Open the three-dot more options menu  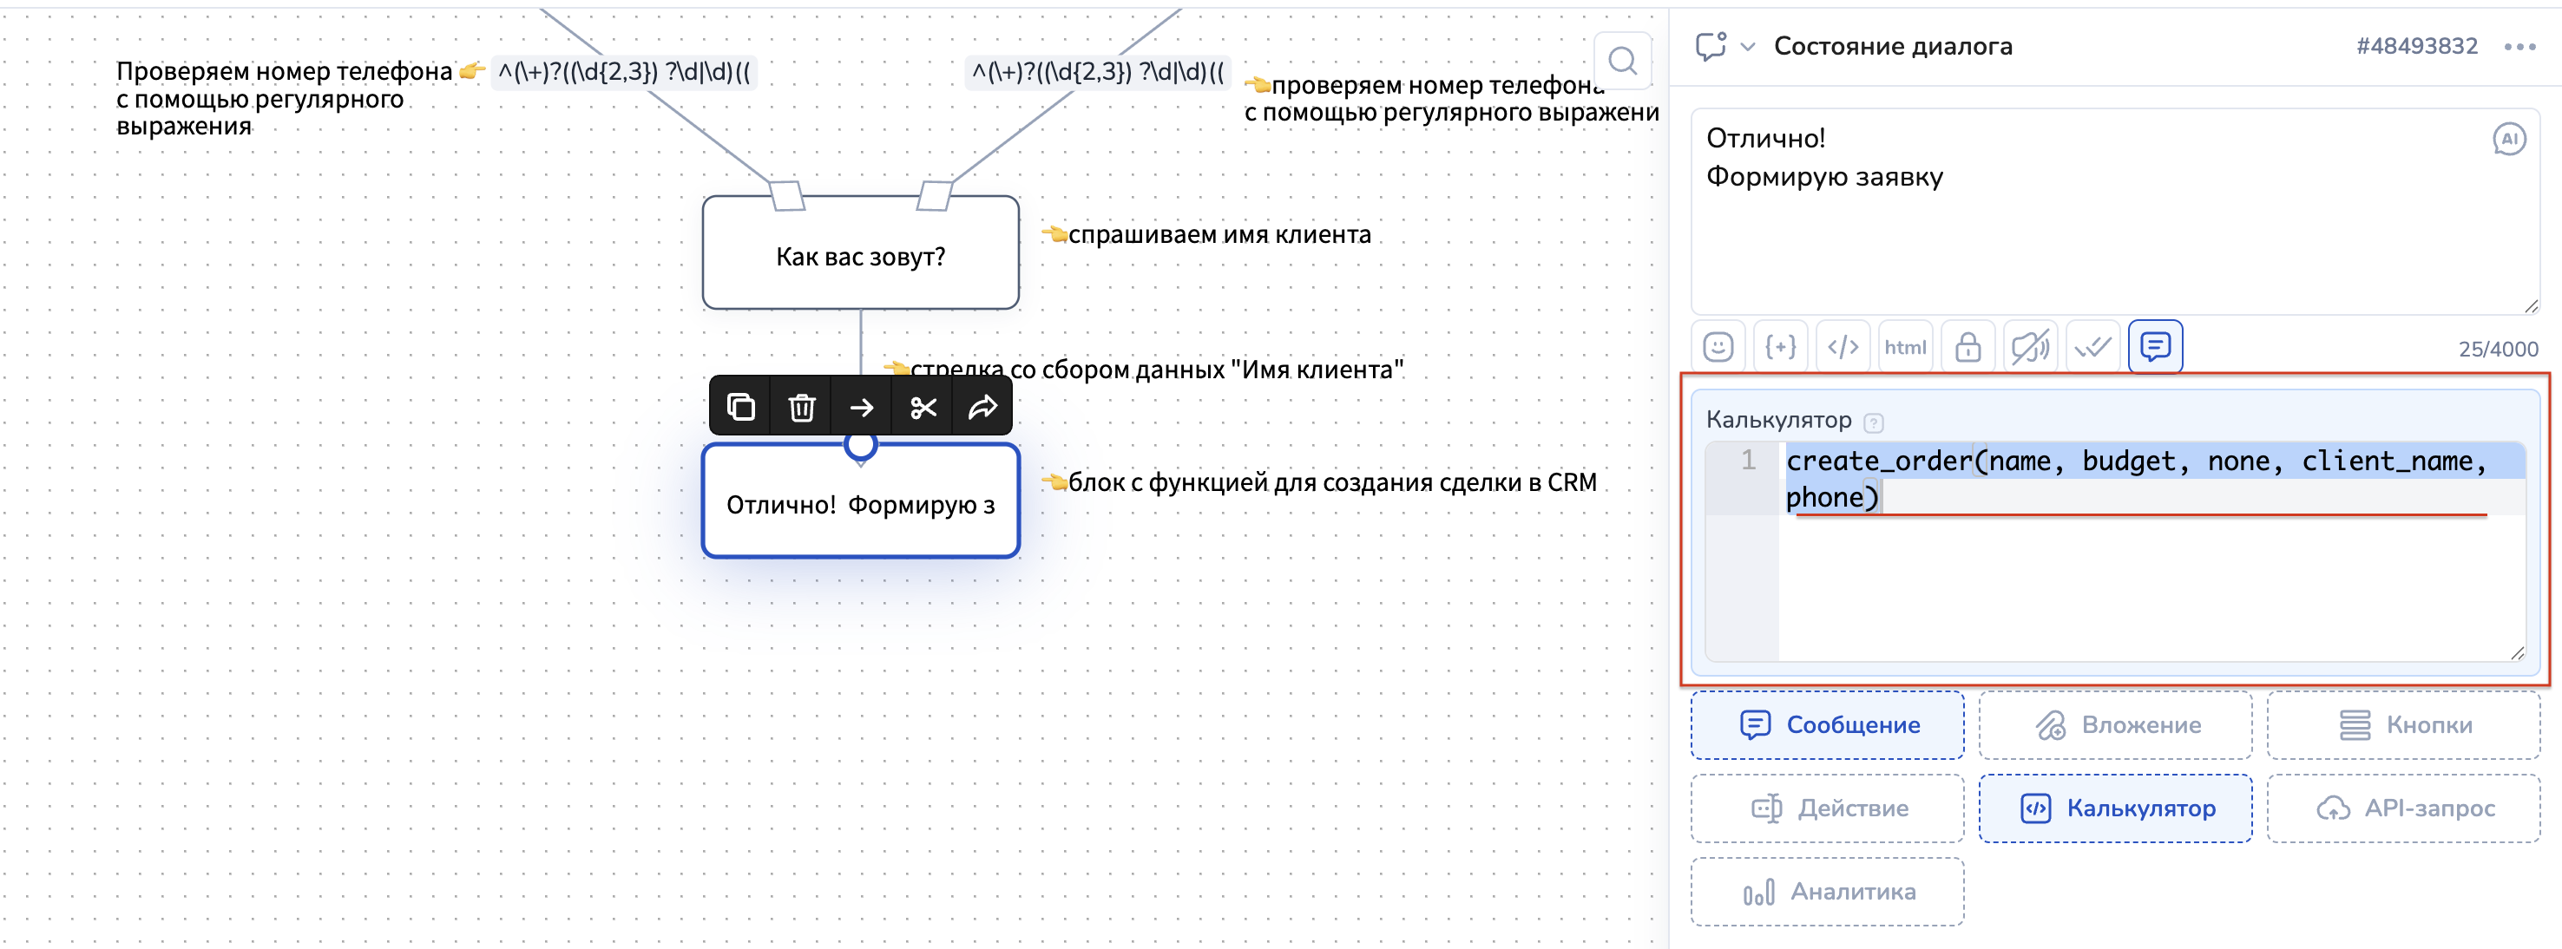point(2519,47)
